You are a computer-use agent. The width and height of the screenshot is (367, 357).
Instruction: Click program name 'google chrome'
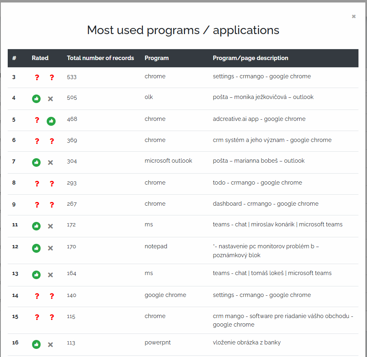[165, 295]
